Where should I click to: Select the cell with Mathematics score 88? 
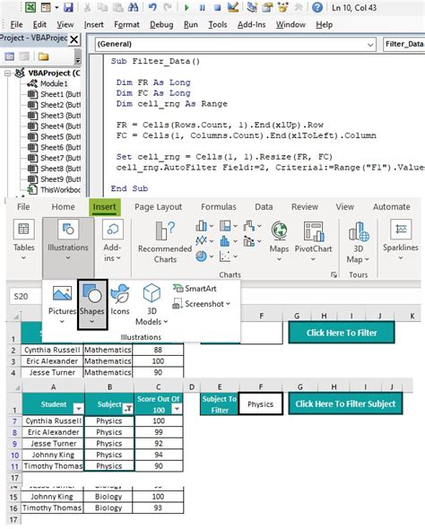[158, 350]
